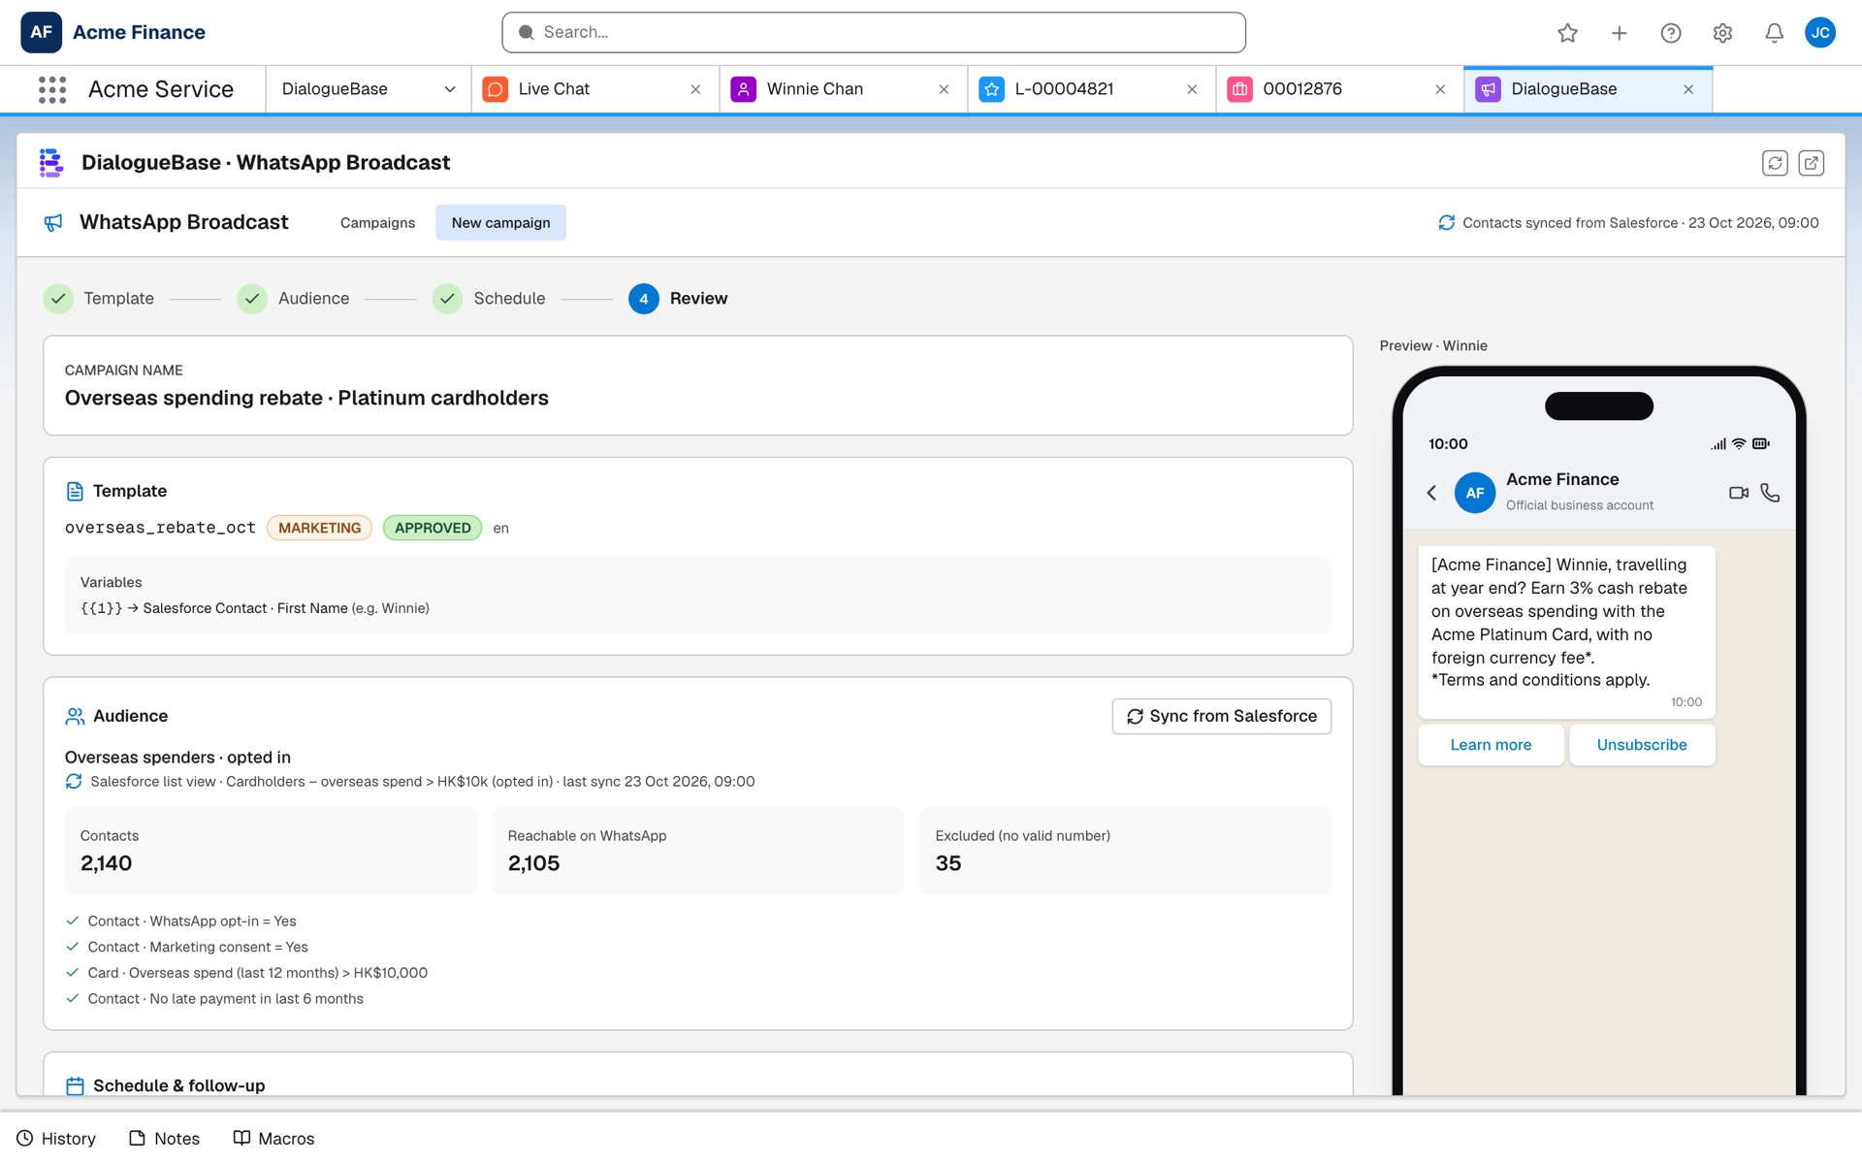Click the Template document icon
The height and width of the screenshot is (1164, 1862).
click(x=75, y=492)
